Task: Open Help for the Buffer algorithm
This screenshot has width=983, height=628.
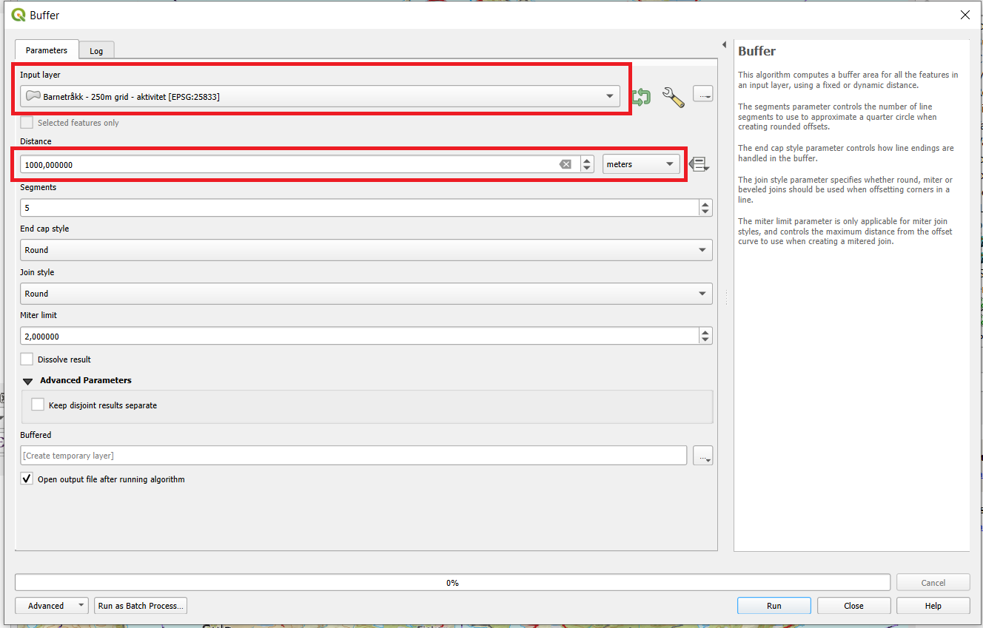Action: coord(933,606)
